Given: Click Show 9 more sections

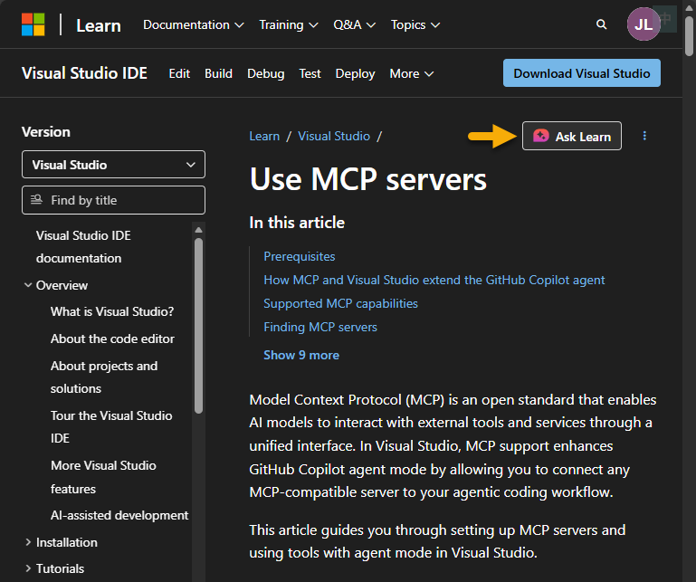Looking at the screenshot, I should click(x=301, y=355).
